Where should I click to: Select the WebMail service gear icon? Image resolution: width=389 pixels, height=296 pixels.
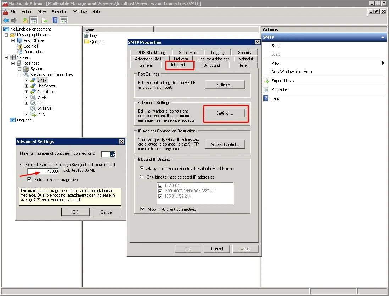(33, 109)
